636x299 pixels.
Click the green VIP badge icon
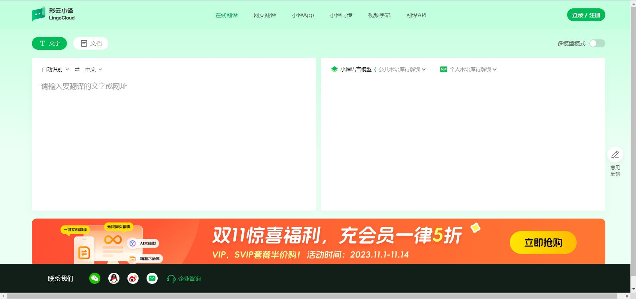pyautogui.click(x=444, y=69)
